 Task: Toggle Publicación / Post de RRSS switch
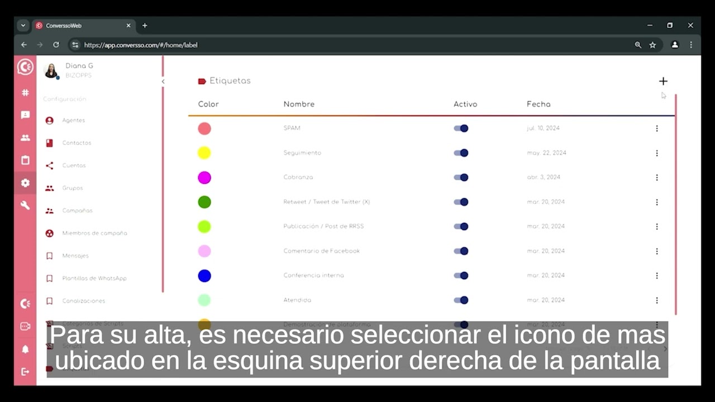(461, 227)
